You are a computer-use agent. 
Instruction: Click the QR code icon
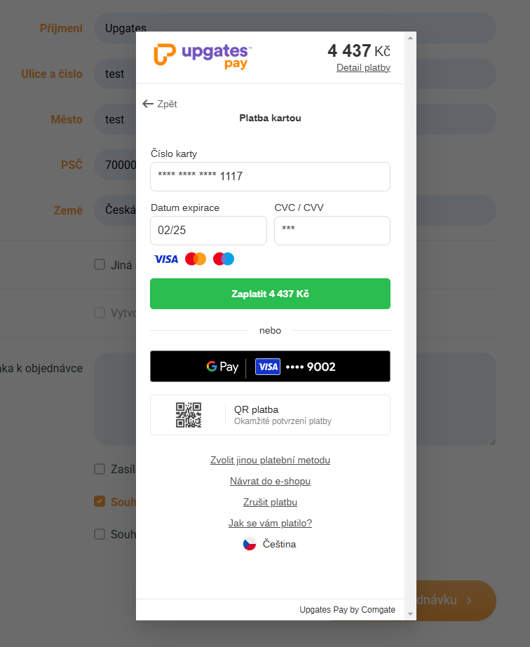(x=189, y=415)
